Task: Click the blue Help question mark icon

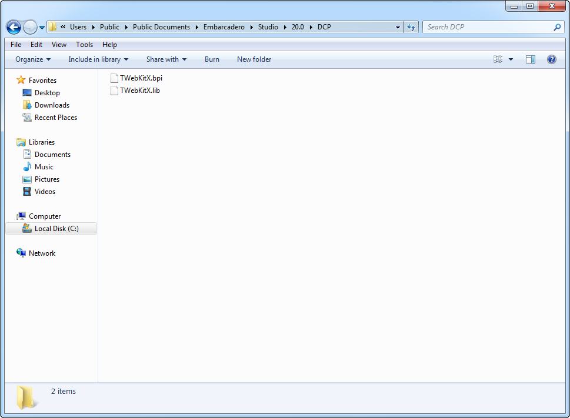Action: coord(551,59)
